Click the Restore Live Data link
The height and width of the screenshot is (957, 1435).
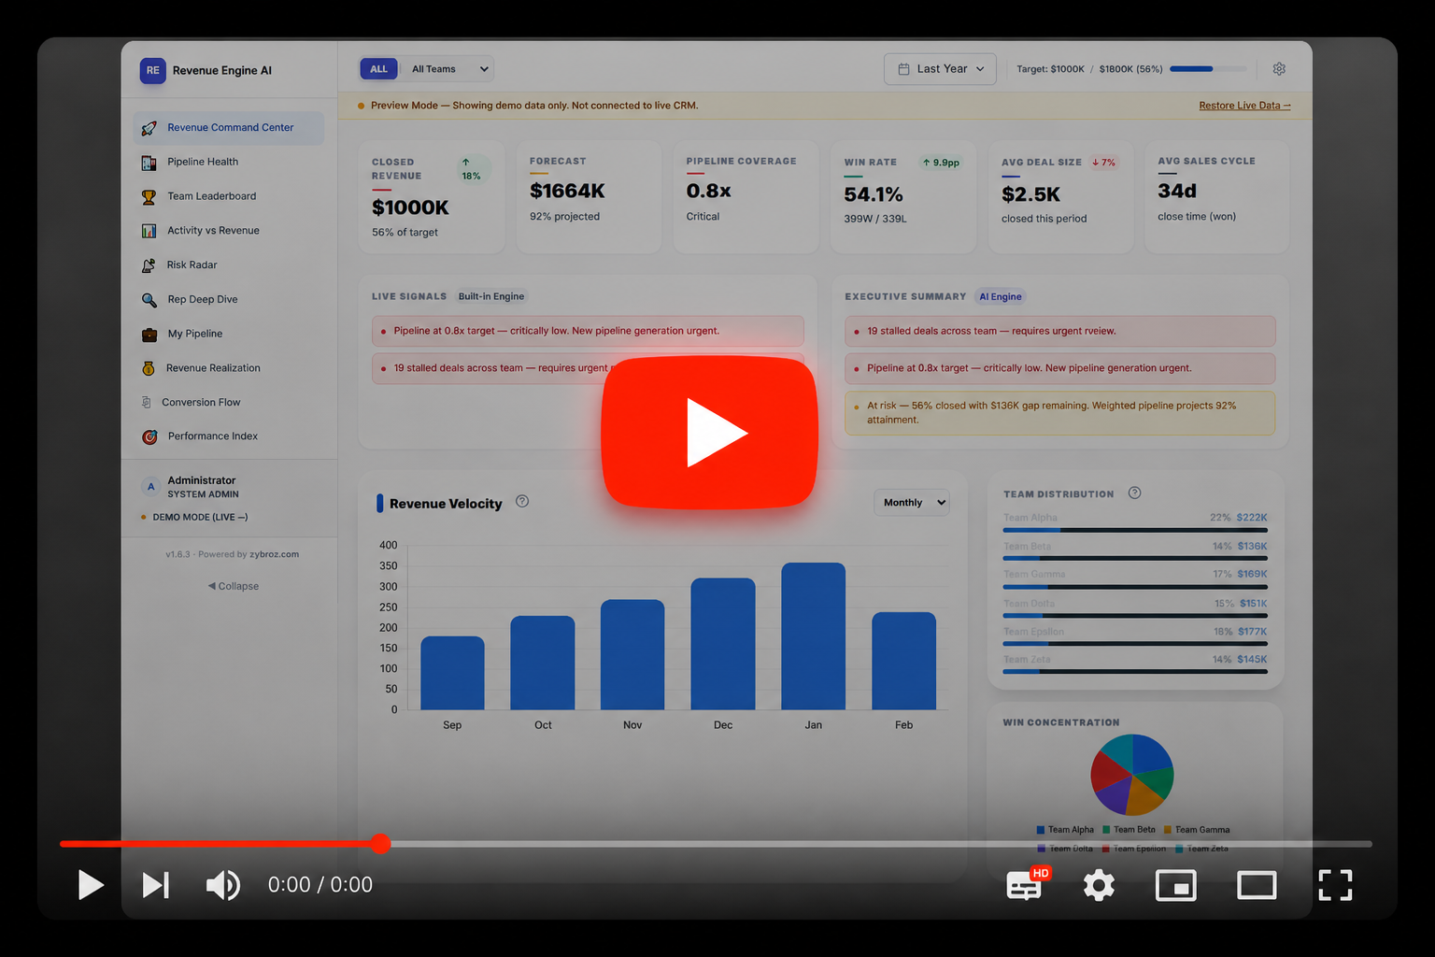coord(1244,106)
